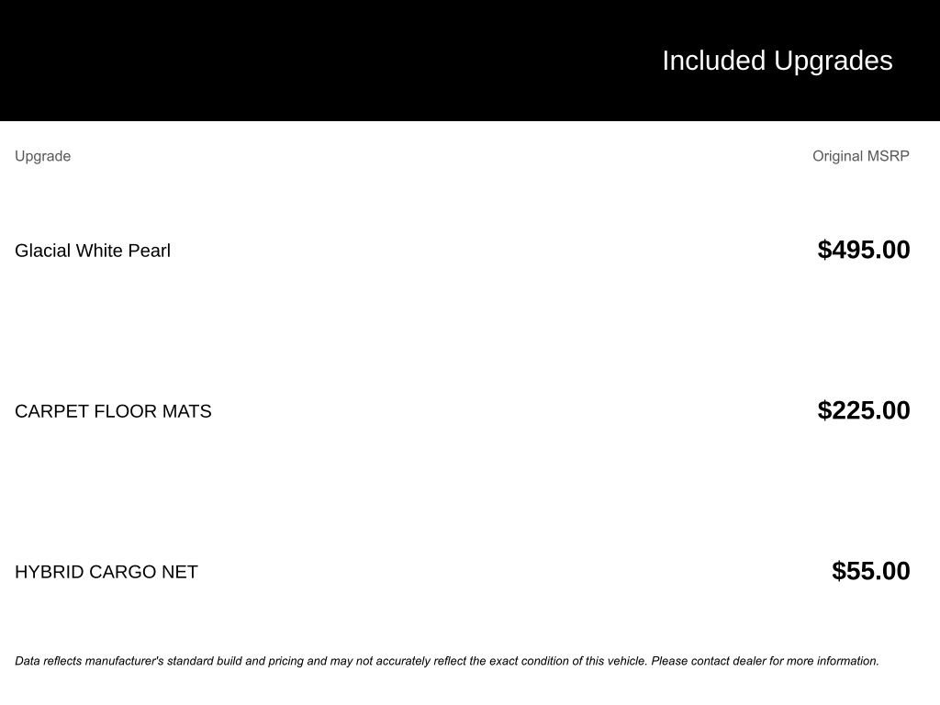Click the $495.00 price

tap(863, 250)
